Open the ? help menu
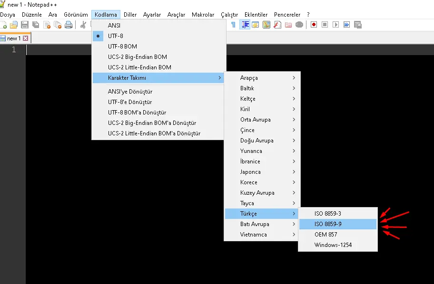The width and height of the screenshot is (434, 284). [308, 15]
